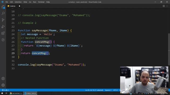Click the Example 2 comment on line 21
Image resolution: width=170 pixels, height=95 pixels.
pyautogui.click(x=27, y=23)
